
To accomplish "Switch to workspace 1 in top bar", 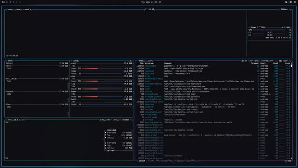I will point(7,2).
